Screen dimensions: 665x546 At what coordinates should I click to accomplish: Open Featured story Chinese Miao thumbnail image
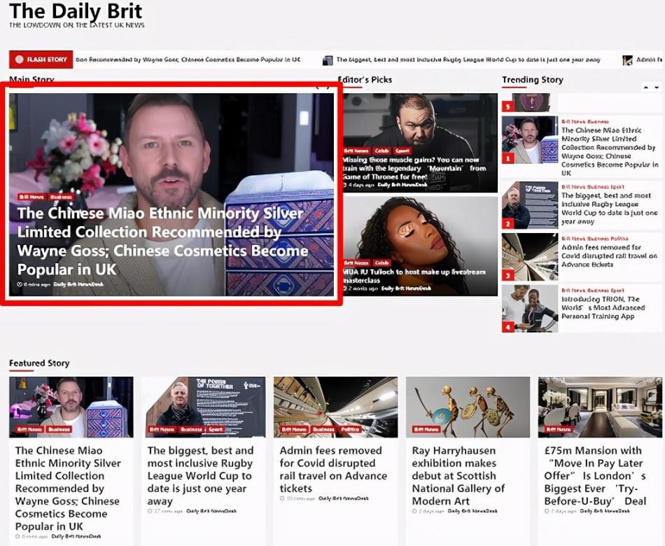(x=71, y=407)
